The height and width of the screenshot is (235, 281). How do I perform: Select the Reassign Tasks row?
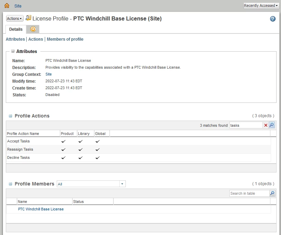tap(138, 149)
